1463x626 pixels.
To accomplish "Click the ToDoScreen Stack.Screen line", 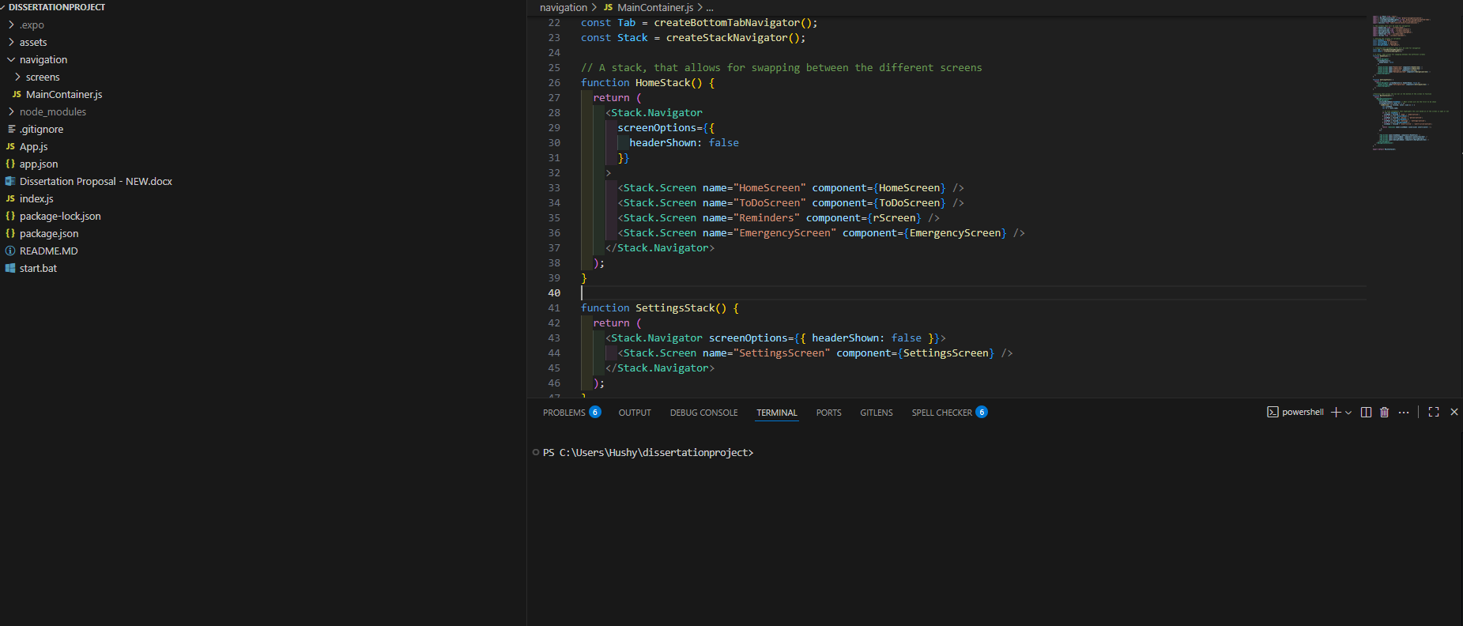I will click(790, 203).
